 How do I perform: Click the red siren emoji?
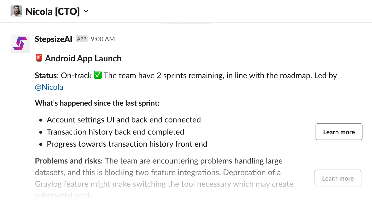pyautogui.click(x=39, y=58)
